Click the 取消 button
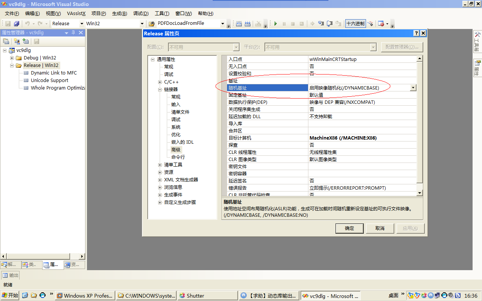This screenshot has width=482, height=301. [x=380, y=228]
